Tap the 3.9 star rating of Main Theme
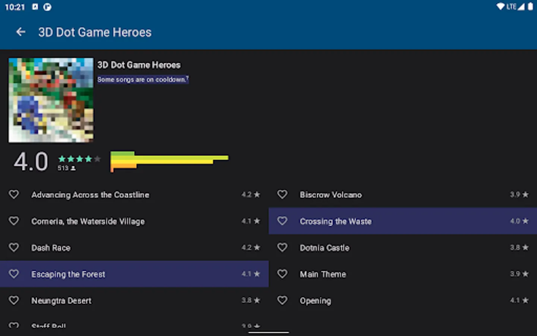This screenshot has width=537, height=336. point(519,274)
